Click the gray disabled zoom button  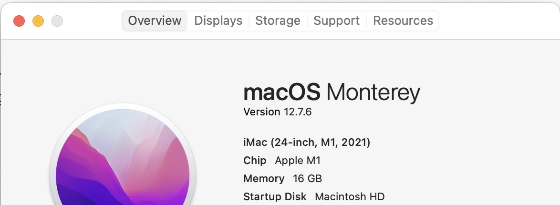[x=57, y=21]
